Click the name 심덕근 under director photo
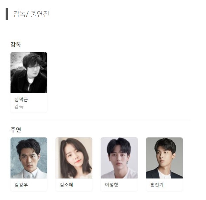The image size is (206, 200). (x=21, y=99)
